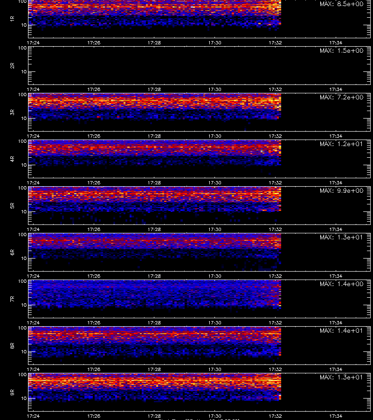The image size is (373, 420).
Task: Click the MAX: 1.2e+01 label in panel 4R
Action: tap(341, 144)
